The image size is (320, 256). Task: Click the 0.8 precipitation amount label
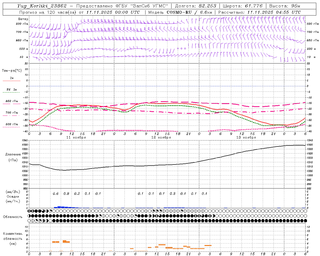[66, 193]
